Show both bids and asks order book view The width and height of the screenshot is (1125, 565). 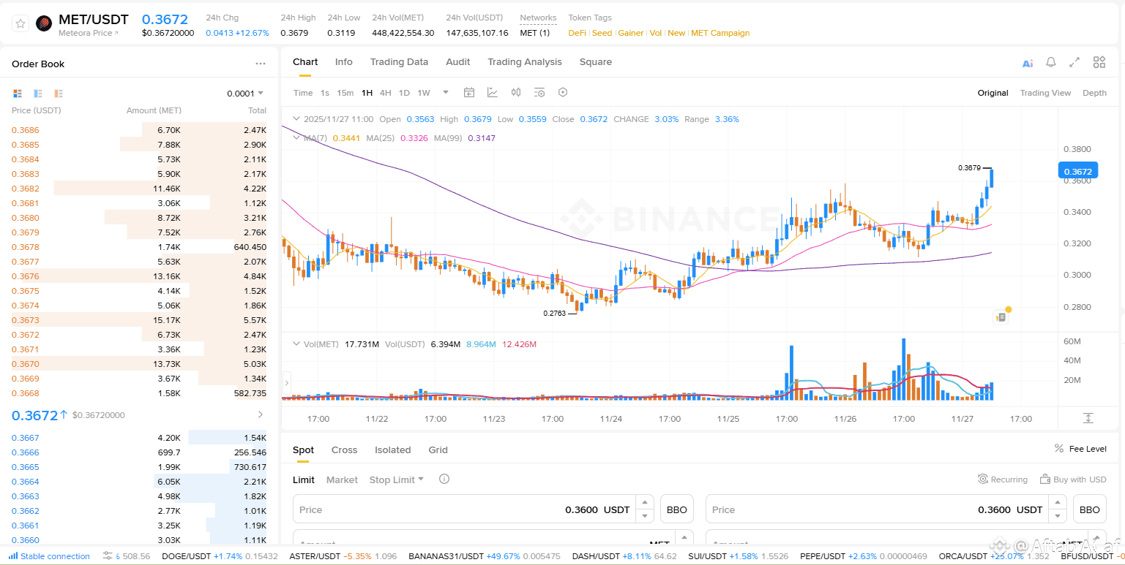(x=18, y=94)
